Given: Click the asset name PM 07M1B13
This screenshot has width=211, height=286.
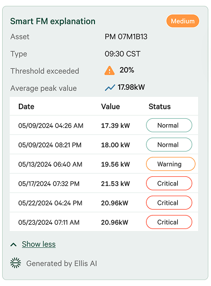Looking at the screenshot, I should 126,37.
